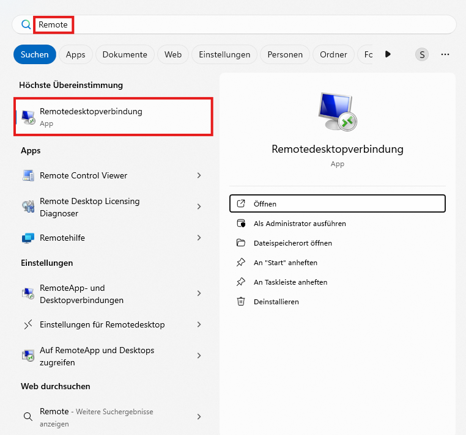Open RemoteApp- und Desktopverbindungen setting
This screenshot has width=466, height=435.
pyautogui.click(x=112, y=294)
